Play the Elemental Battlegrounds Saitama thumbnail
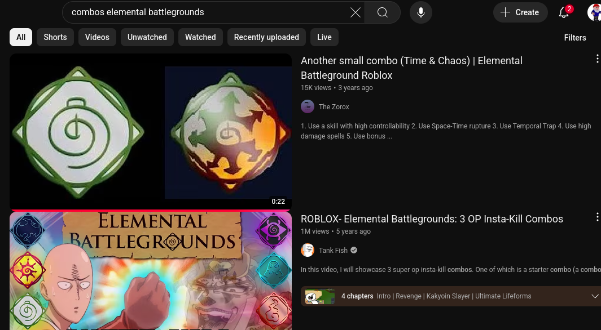The height and width of the screenshot is (330, 601). [151, 271]
